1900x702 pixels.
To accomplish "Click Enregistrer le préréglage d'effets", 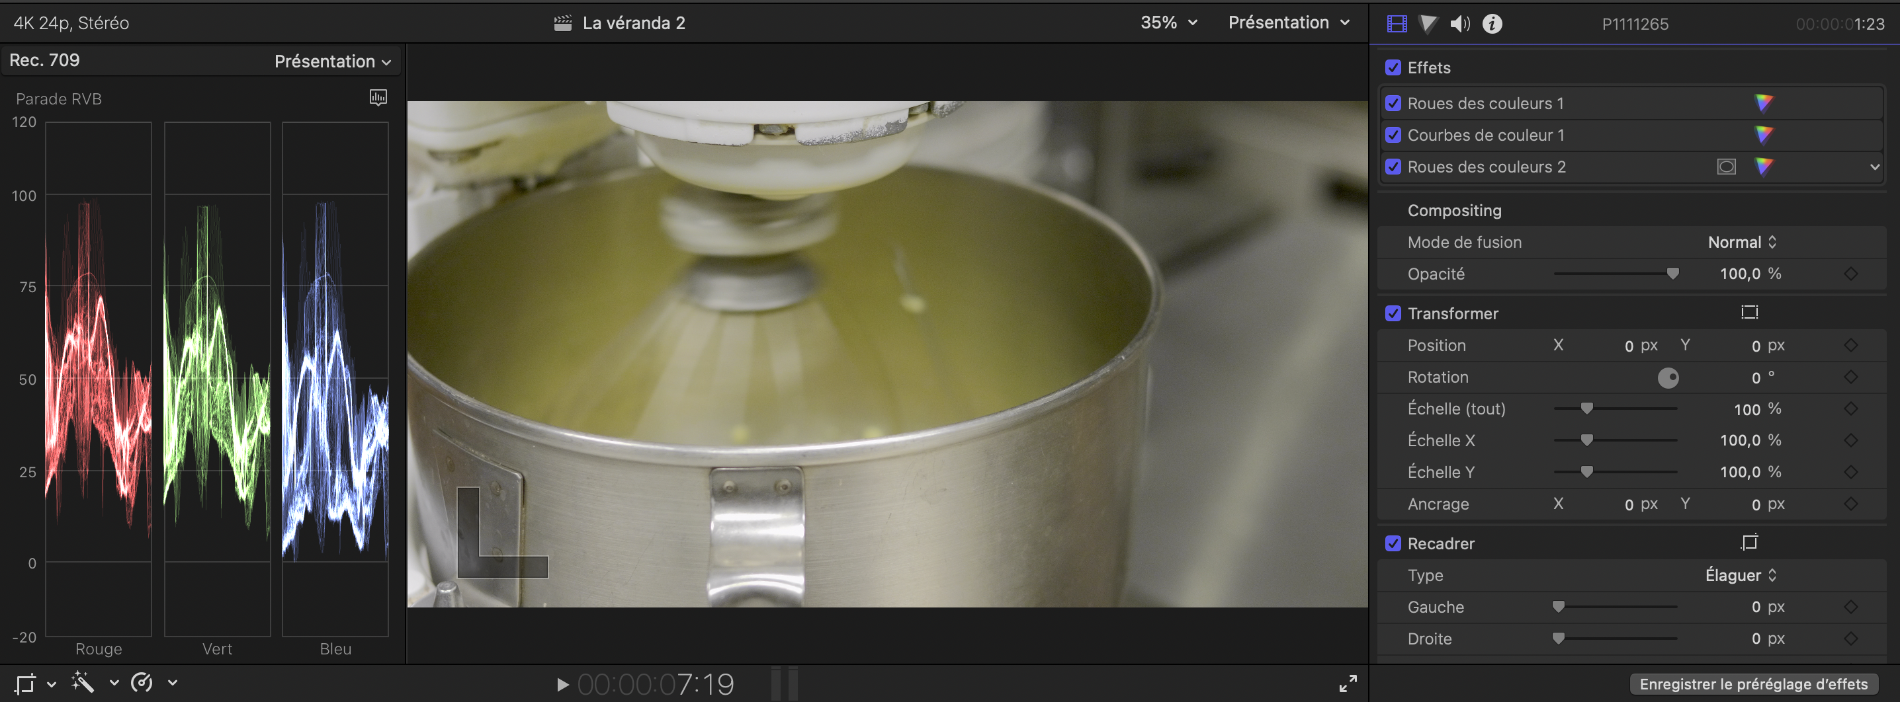I will 1753,684.
